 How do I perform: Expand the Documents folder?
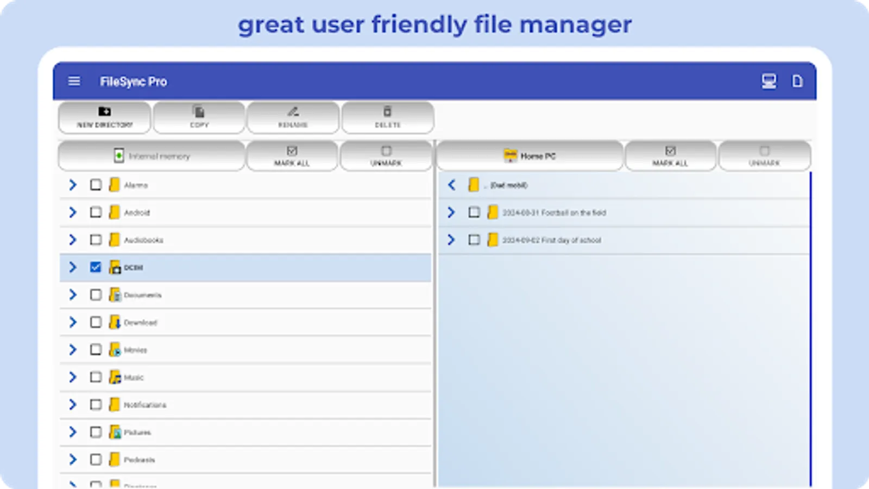[x=73, y=294]
